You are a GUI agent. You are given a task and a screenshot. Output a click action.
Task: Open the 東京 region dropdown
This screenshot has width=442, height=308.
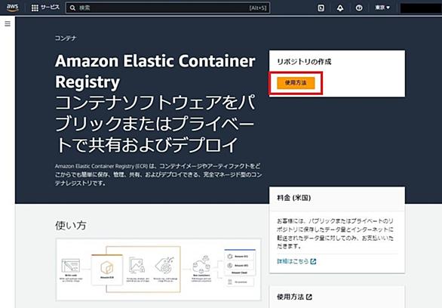pos(382,8)
